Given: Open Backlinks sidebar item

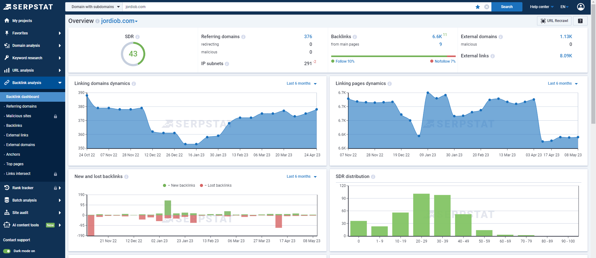Looking at the screenshot, I should pyautogui.click(x=14, y=126).
